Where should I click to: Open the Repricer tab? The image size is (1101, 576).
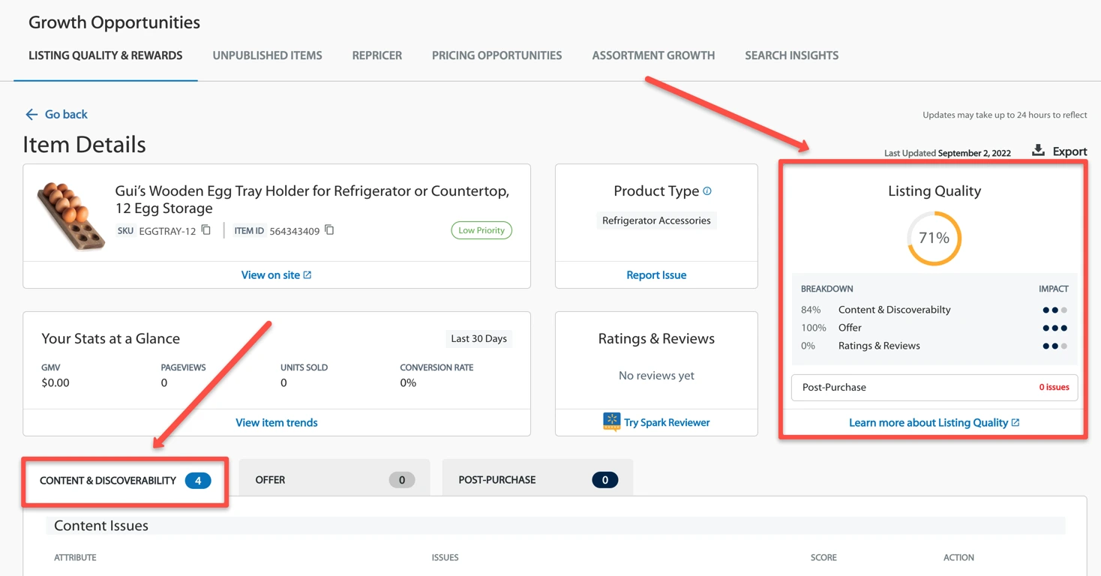376,55
